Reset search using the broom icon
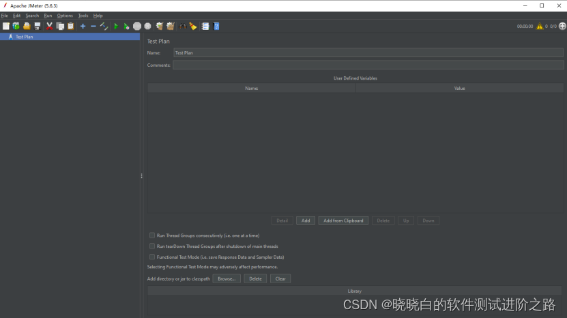 point(193,26)
